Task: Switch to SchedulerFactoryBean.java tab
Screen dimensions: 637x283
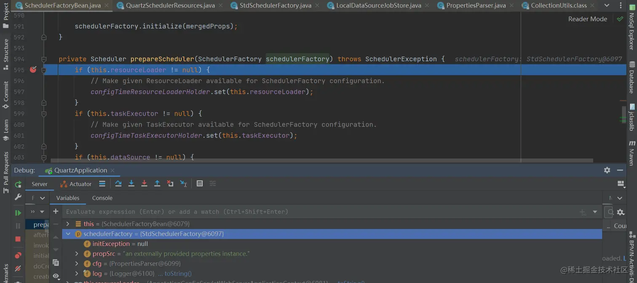Action: click(62, 5)
